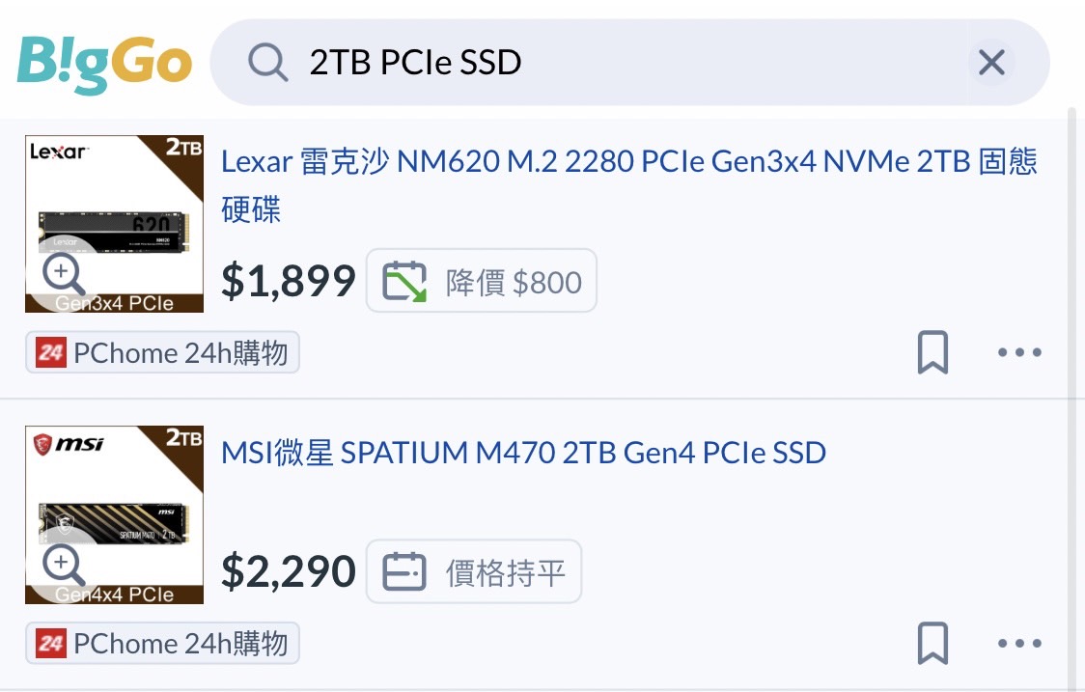
Task: Click the $1,899 Lexar price
Action: [x=289, y=281]
